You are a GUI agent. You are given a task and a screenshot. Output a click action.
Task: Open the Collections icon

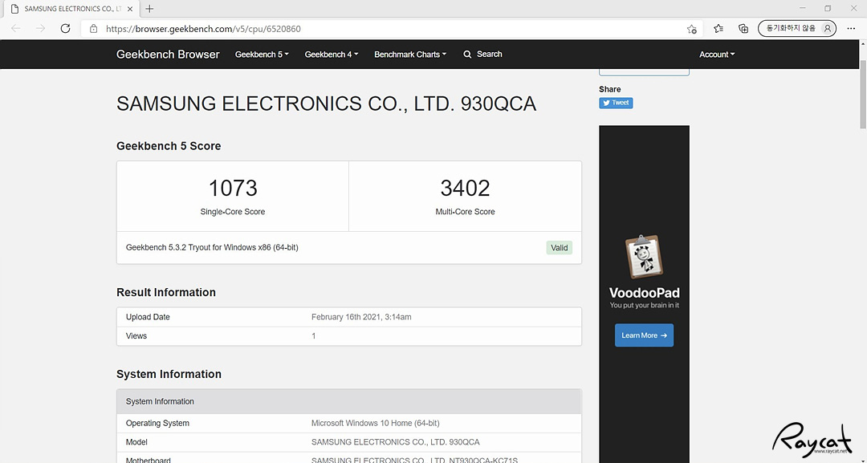click(743, 28)
